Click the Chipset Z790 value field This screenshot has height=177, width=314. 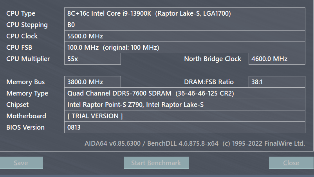184,105
